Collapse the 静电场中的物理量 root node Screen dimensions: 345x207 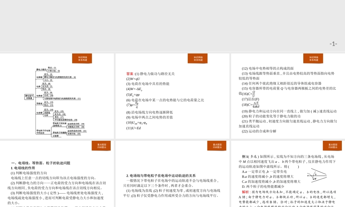tap(29, 97)
